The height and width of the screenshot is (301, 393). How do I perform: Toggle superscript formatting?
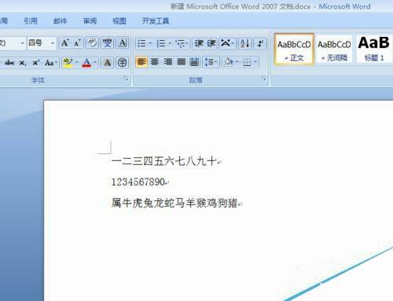point(35,63)
